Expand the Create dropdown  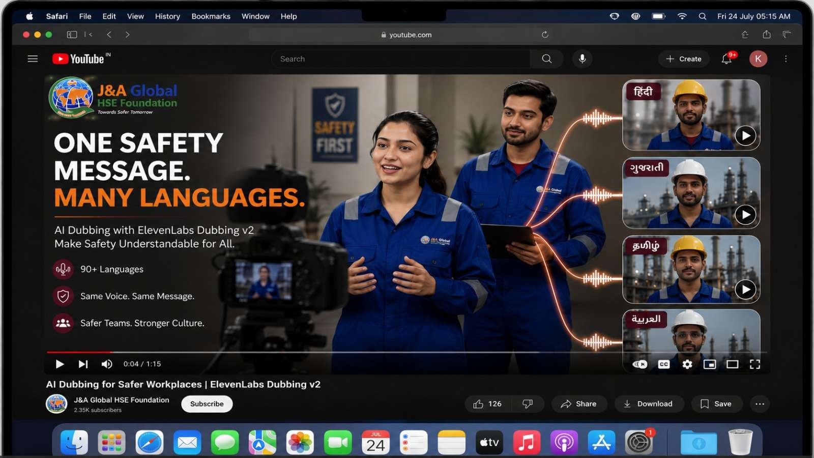tap(684, 59)
